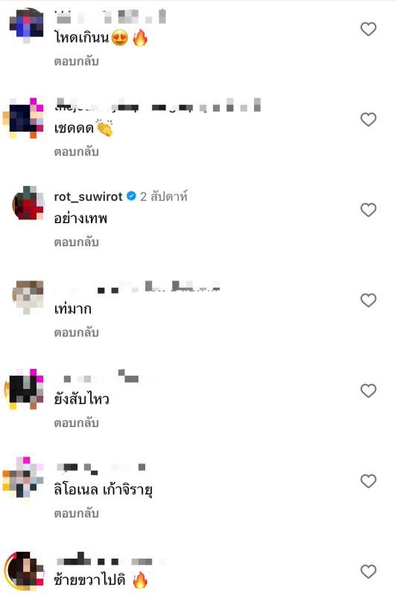Reply (ตอบกลับ) to 'โหดเกินน' comment
Screen dimensions: 397x595
tap(77, 61)
